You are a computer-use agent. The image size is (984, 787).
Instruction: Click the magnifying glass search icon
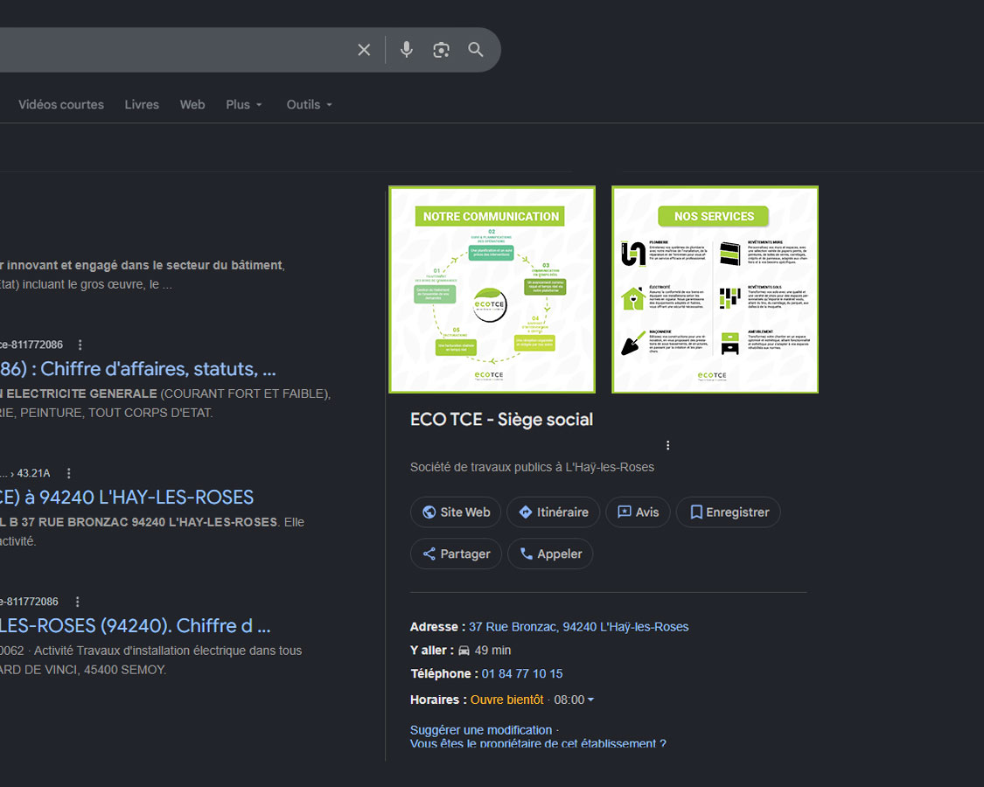coord(476,50)
